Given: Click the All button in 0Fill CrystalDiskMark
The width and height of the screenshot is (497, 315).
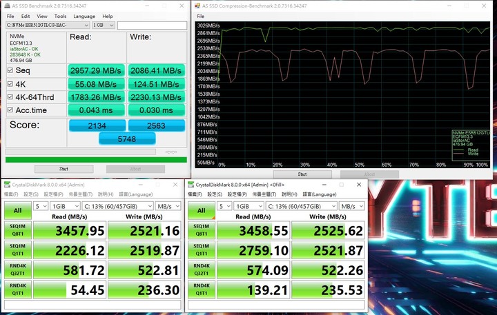Looking at the screenshot, I should coord(202,210).
